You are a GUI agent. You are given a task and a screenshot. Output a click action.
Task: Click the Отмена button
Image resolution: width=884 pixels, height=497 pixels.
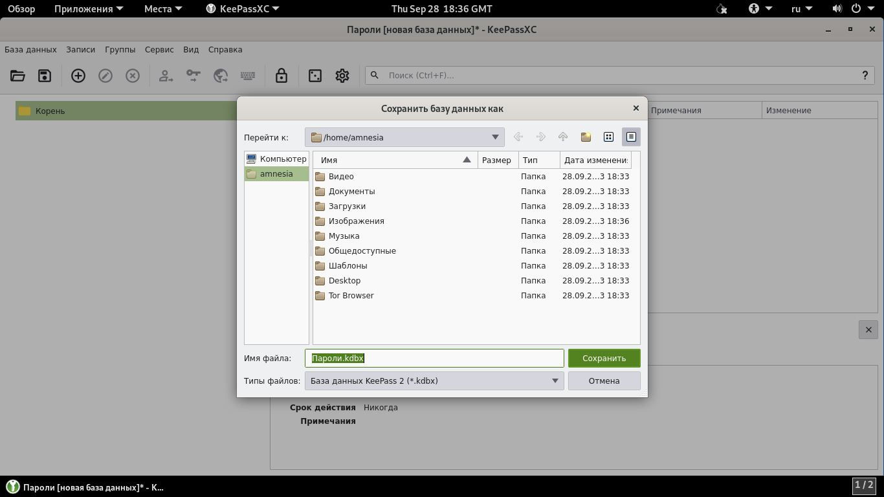click(604, 381)
